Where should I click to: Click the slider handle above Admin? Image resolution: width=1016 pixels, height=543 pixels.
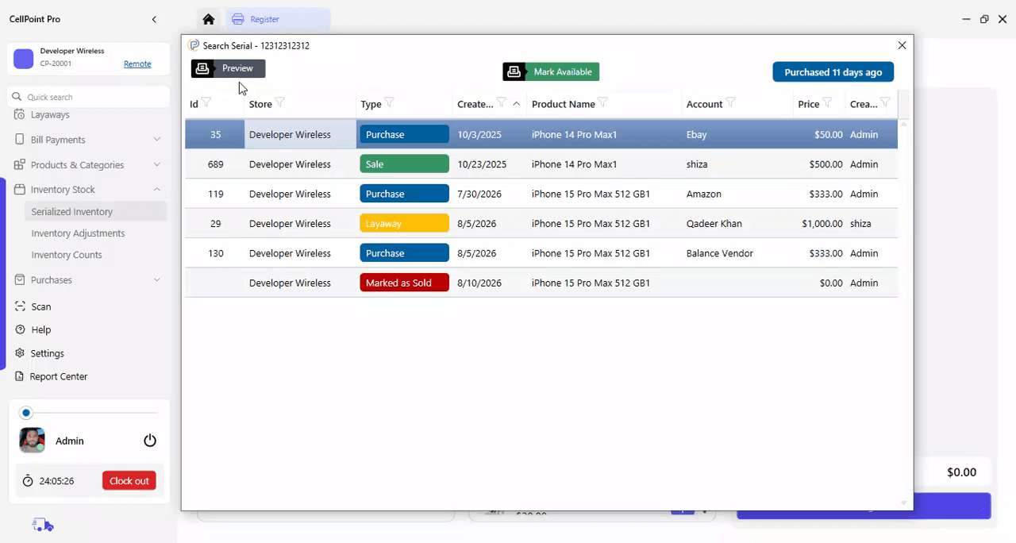click(x=26, y=413)
